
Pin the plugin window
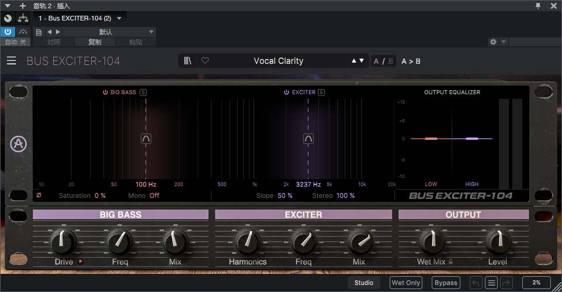pyautogui.click(x=538, y=6)
